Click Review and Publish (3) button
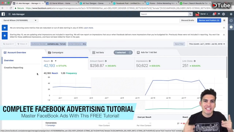This screenshot has height=132, width=234. [x=209, y=21]
